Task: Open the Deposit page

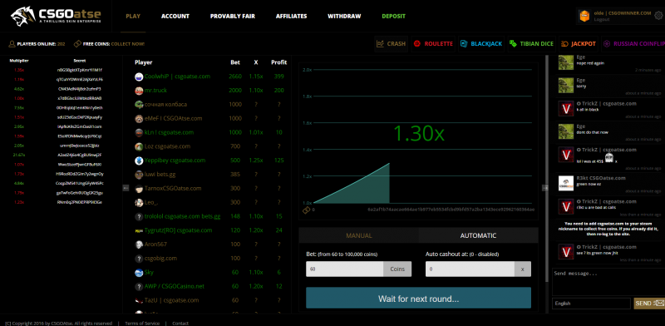Action: click(393, 16)
